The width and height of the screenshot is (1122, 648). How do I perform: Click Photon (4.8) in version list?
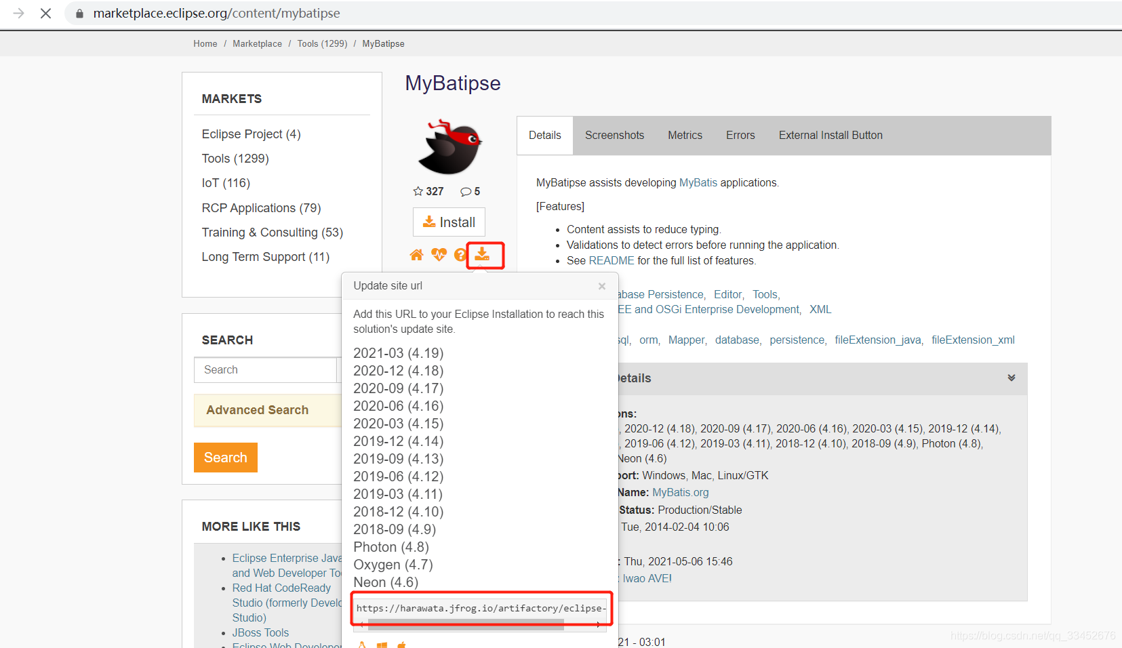pos(391,547)
